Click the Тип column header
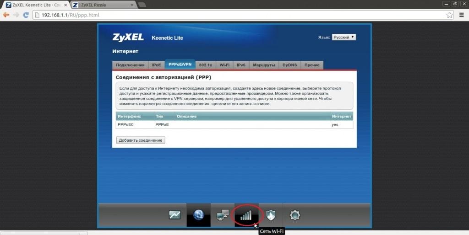This screenshot has height=235, width=469. point(159,116)
